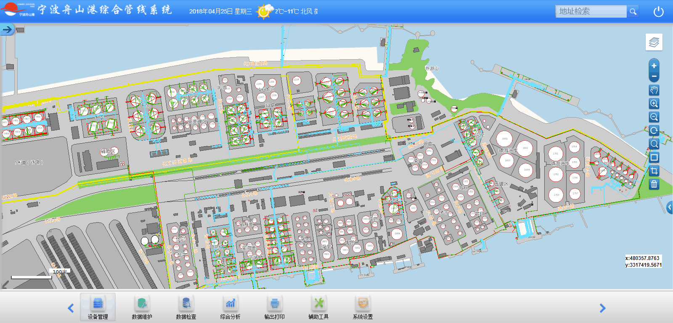Open the 综合分析 menu

click(x=230, y=307)
